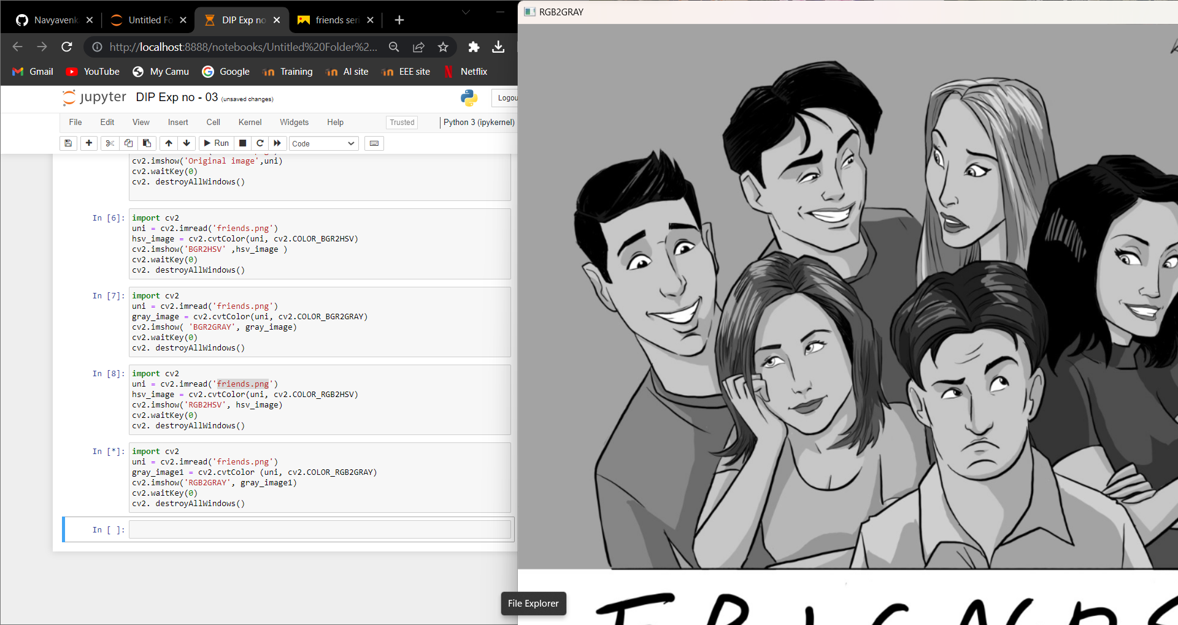The height and width of the screenshot is (625, 1178).
Task: Click the Trusted notebook indicator
Action: [402, 123]
